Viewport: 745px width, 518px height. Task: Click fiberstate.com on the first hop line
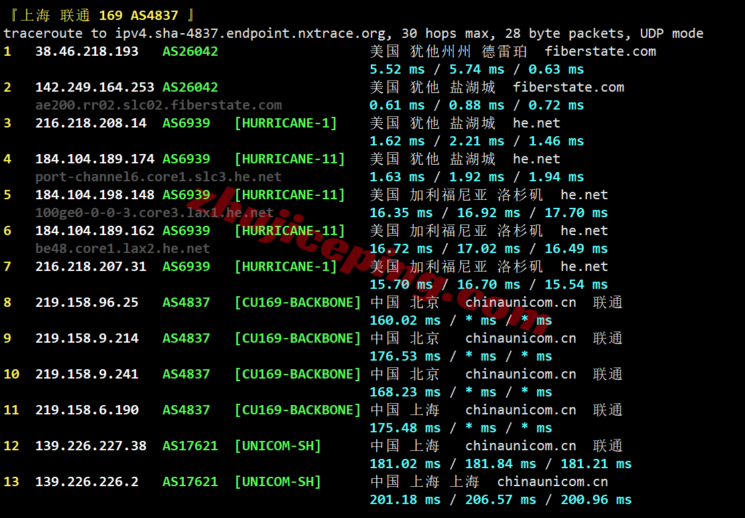click(x=600, y=51)
